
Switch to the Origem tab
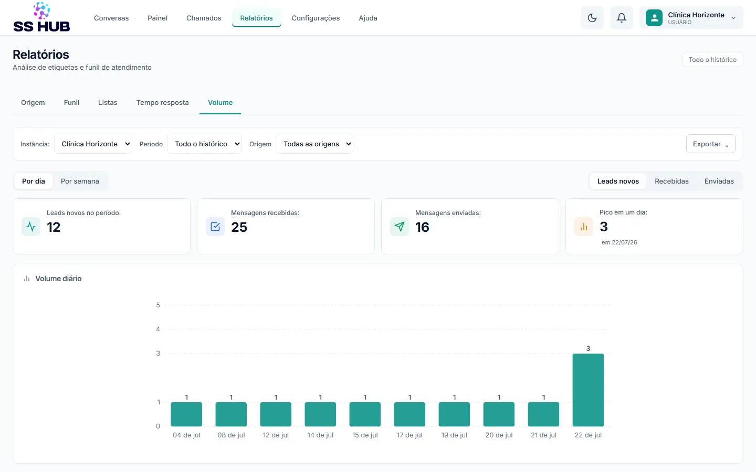(x=33, y=102)
